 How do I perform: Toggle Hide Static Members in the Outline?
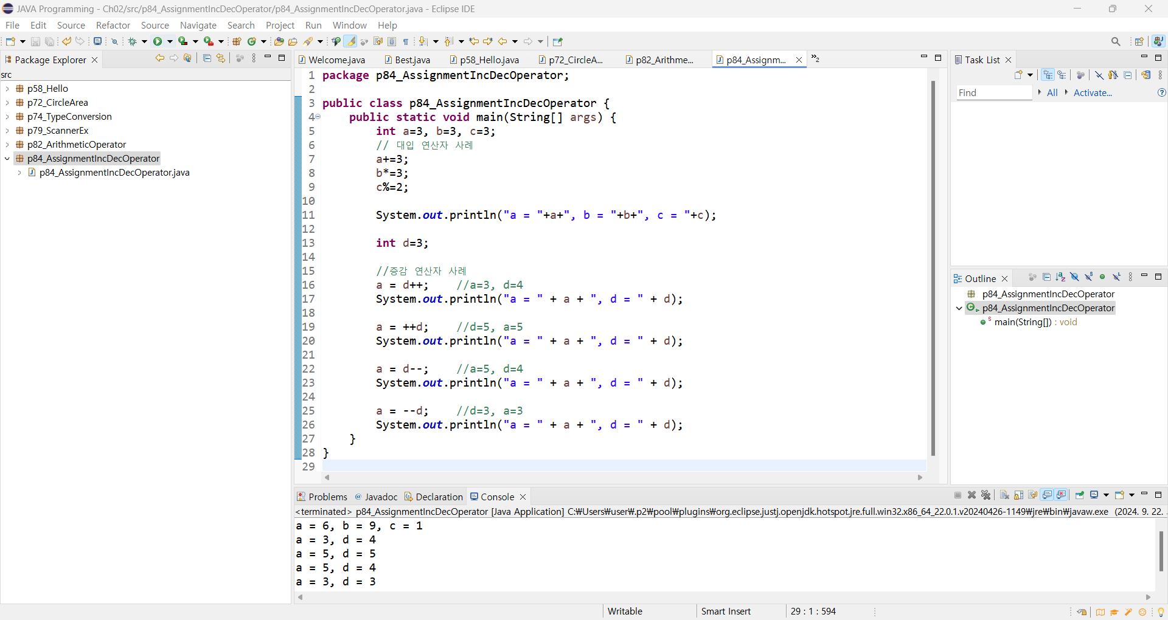point(1088,277)
